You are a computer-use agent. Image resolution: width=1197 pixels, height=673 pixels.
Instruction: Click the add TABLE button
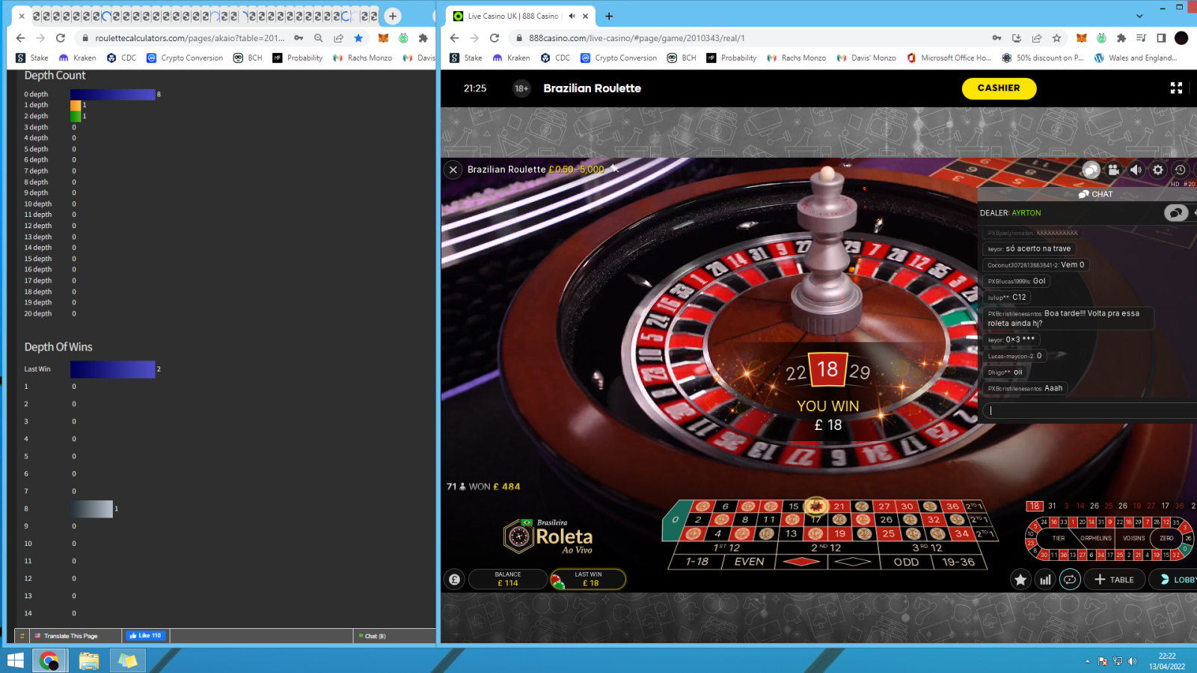pyautogui.click(x=1114, y=580)
